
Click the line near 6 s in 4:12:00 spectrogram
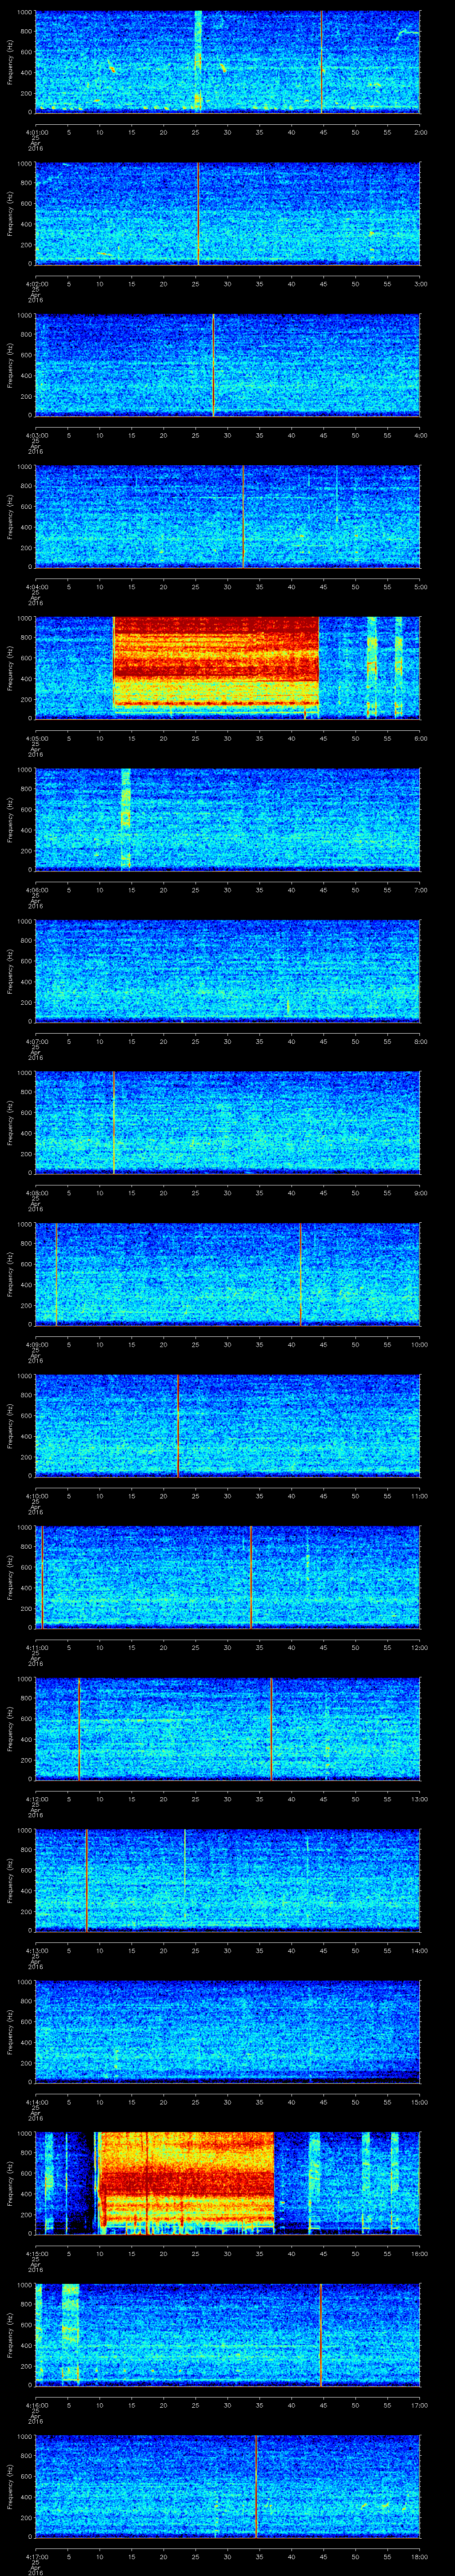(x=78, y=1728)
